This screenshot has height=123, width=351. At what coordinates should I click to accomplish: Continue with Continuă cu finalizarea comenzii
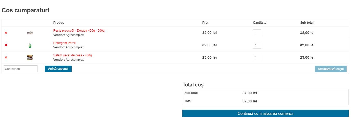point(265,113)
